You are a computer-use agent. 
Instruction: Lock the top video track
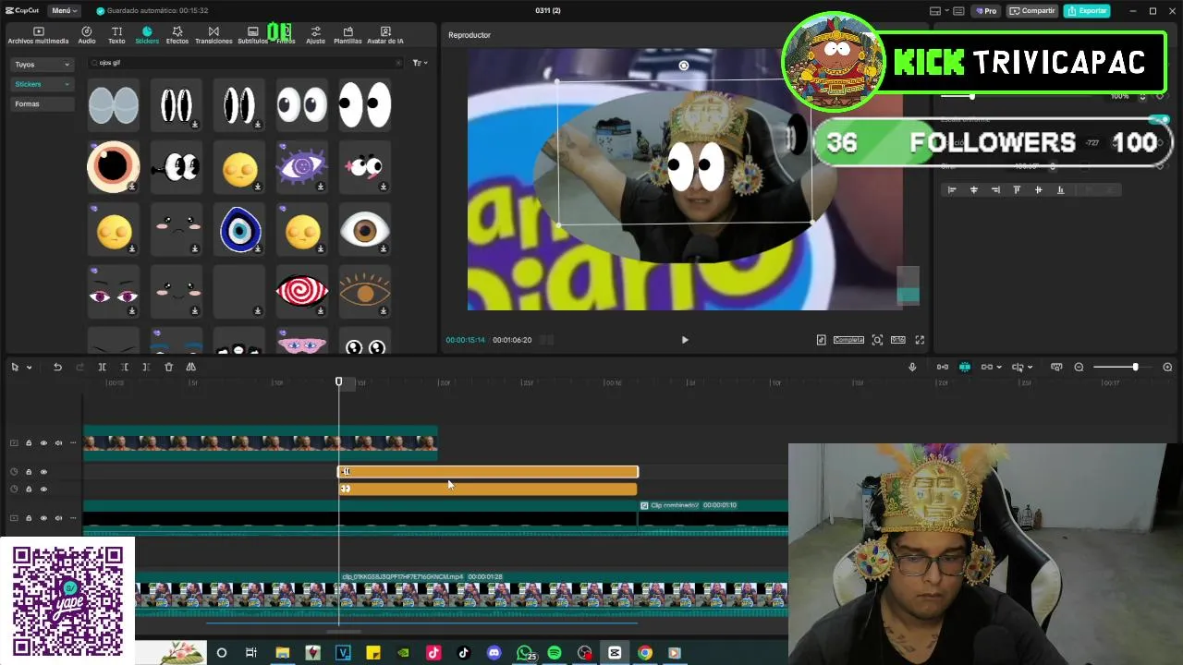[x=29, y=442]
